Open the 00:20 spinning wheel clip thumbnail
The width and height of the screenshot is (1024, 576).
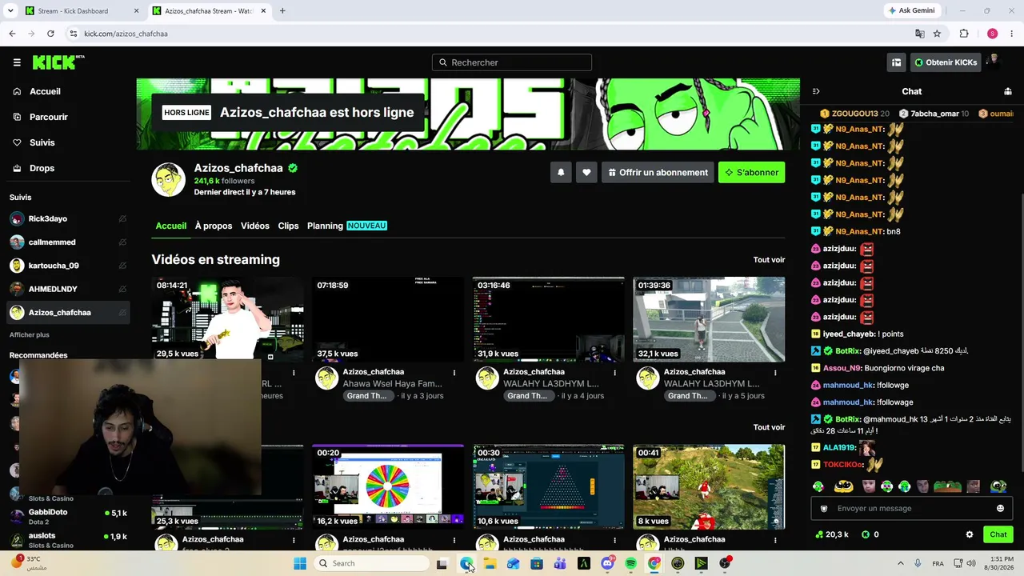pyautogui.click(x=388, y=486)
